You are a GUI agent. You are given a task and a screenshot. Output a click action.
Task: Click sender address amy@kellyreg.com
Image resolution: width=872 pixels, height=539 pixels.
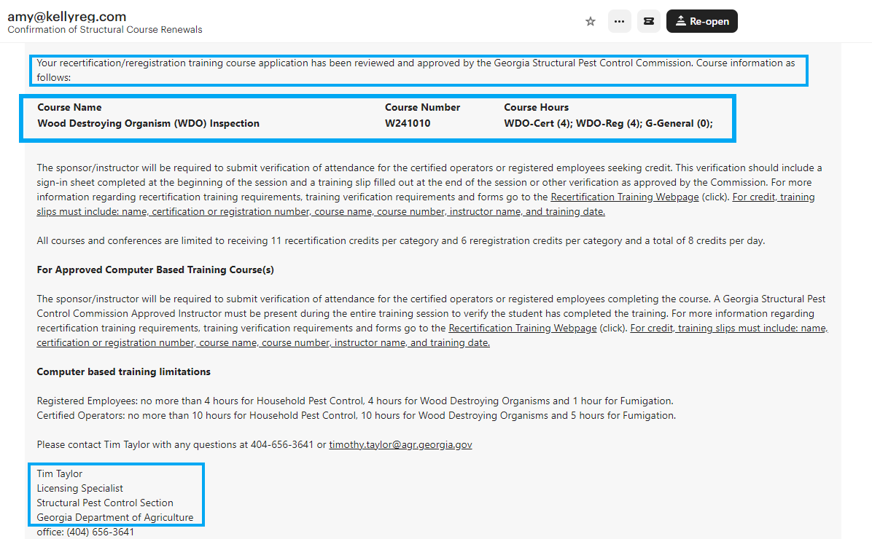[67, 16]
